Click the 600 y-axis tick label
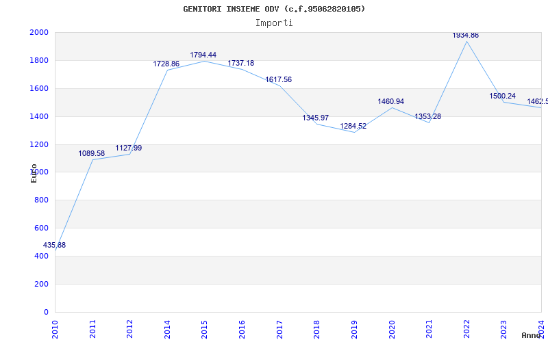This screenshot has width=548, height=342. (42, 228)
